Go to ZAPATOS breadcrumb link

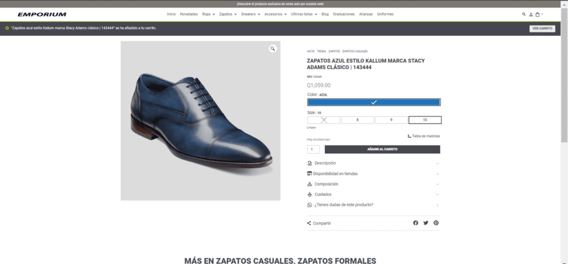334,51
